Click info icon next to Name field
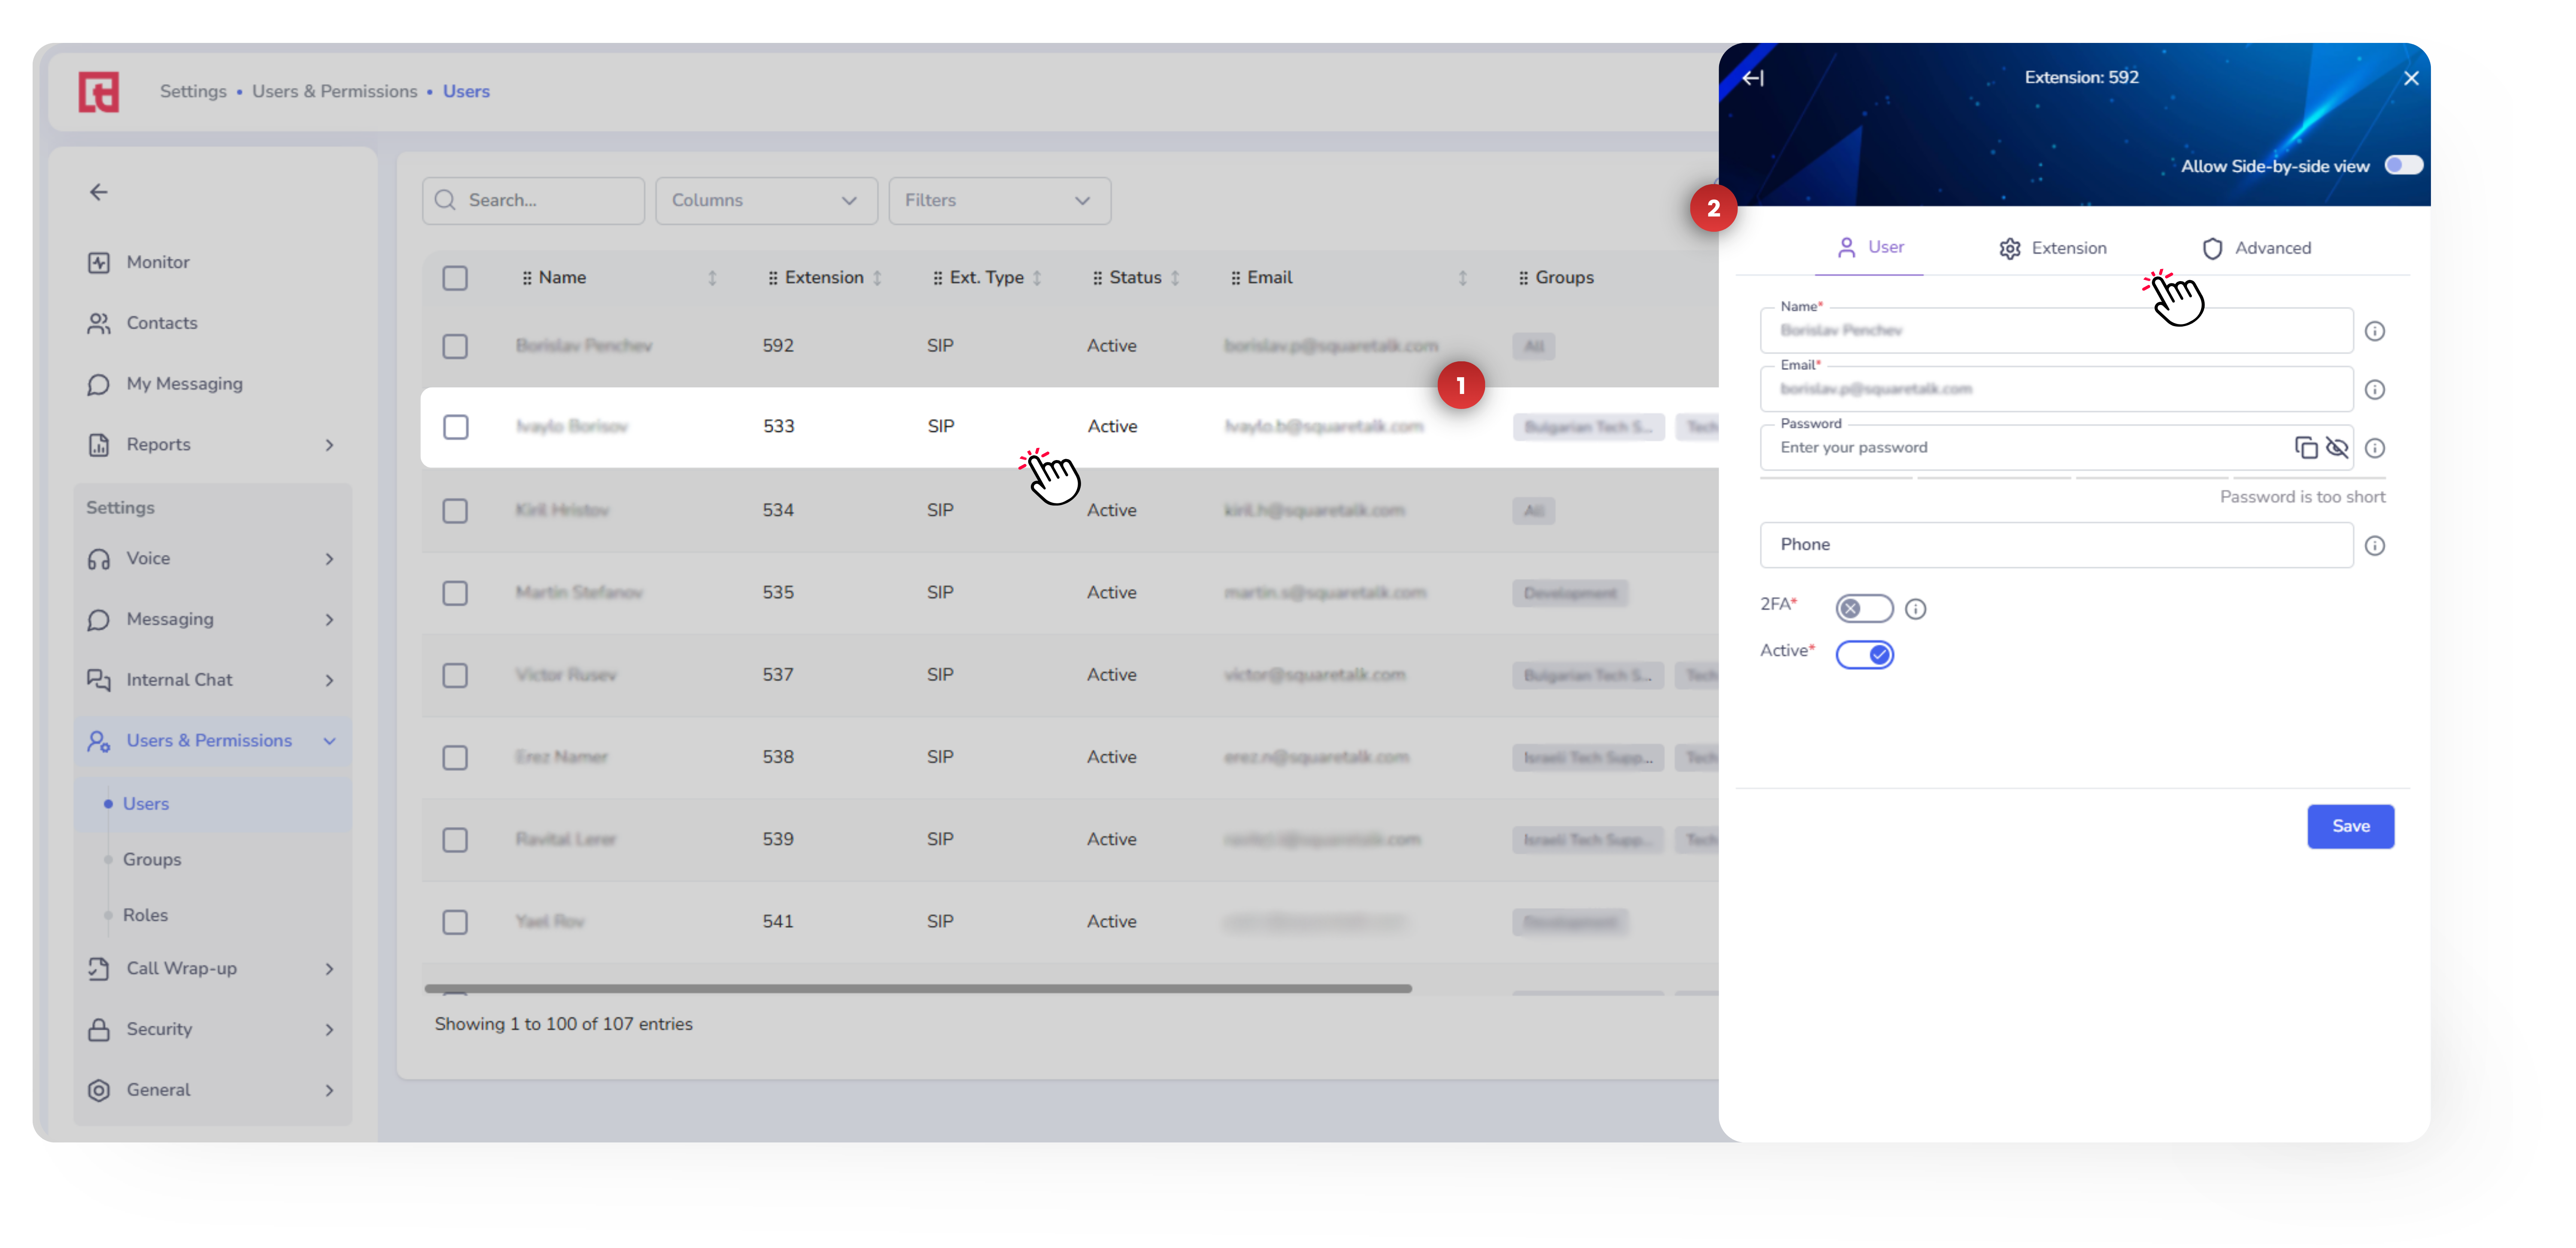The width and height of the screenshot is (2576, 1248). point(2374,331)
